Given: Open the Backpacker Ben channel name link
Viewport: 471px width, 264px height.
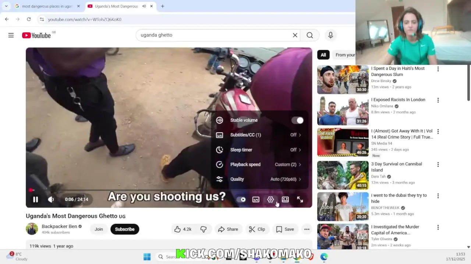Looking at the screenshot, I should (x=59, y=226).
